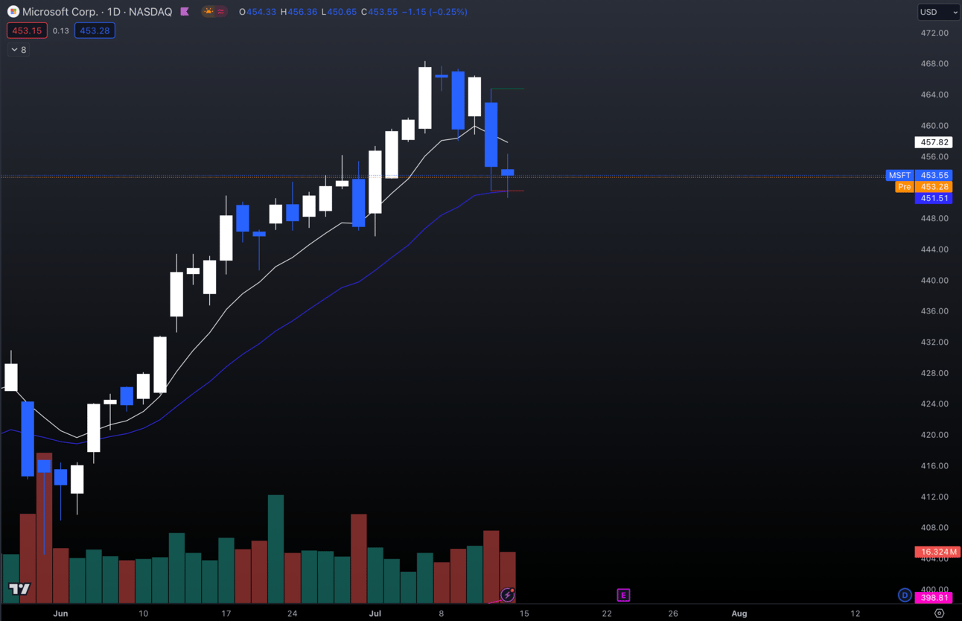
Task: Open the TradingView logo at bottom left
Action: click(19, 589)
